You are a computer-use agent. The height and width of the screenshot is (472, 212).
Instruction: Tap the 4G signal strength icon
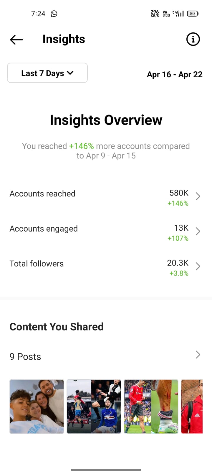click(178, 13)
